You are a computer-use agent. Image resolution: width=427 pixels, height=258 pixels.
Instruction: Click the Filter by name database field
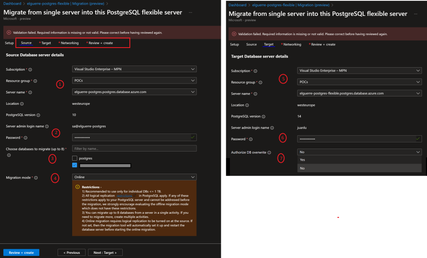(134, 149)
